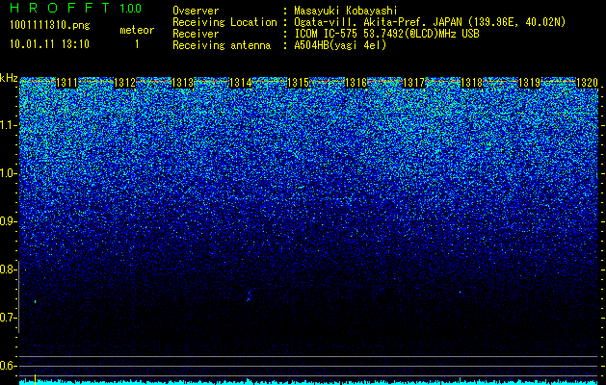606x385 pixels.
Task: Click the 1315 time marker
Action: (298, 83)
